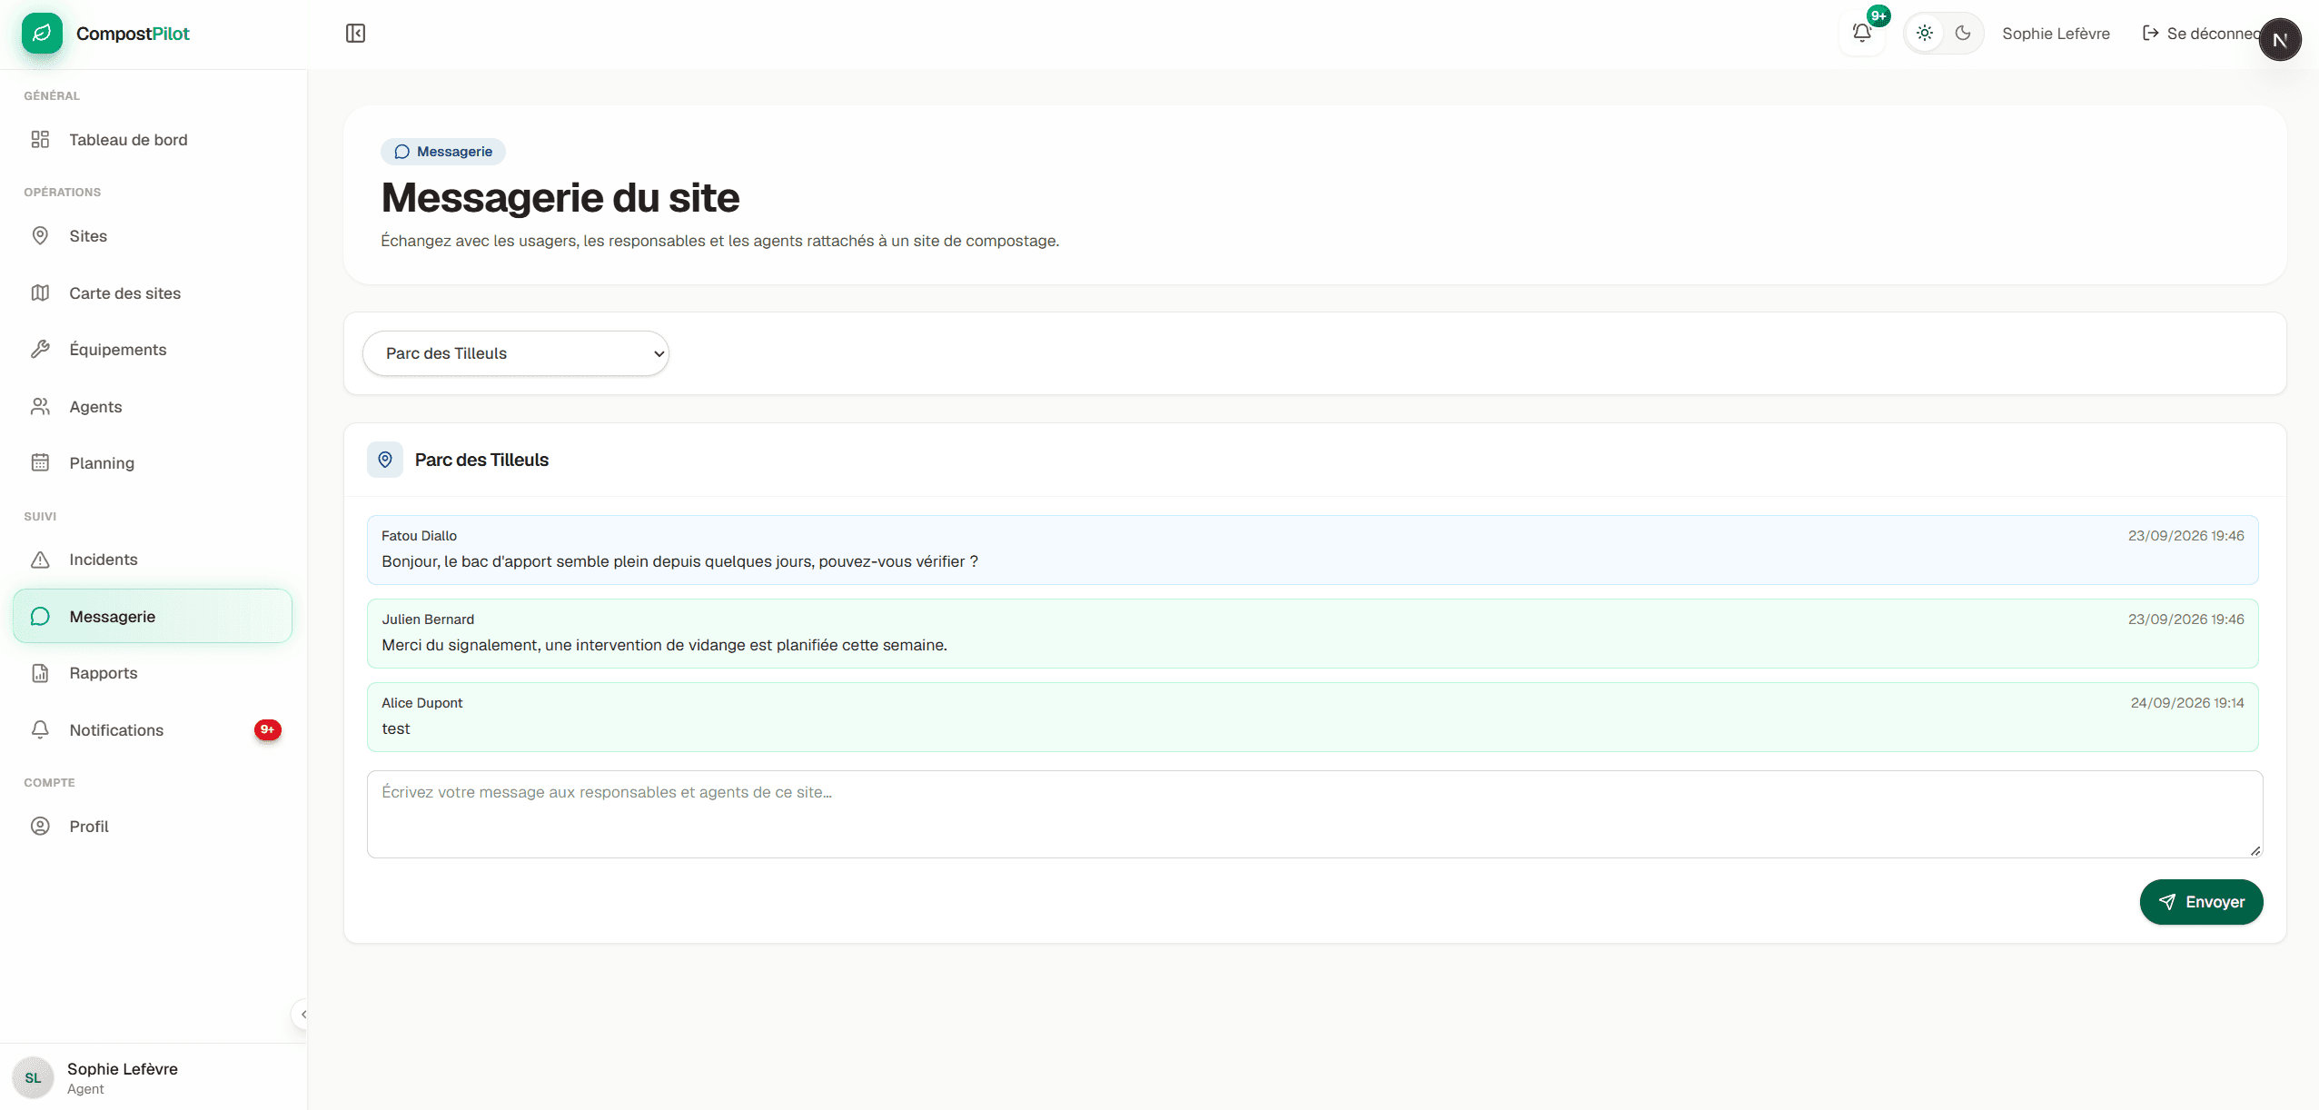Click the SL user avatar in sidebar footer
The height and width of the screenshot is (1110, 2319).
[x=34, y=1078]
